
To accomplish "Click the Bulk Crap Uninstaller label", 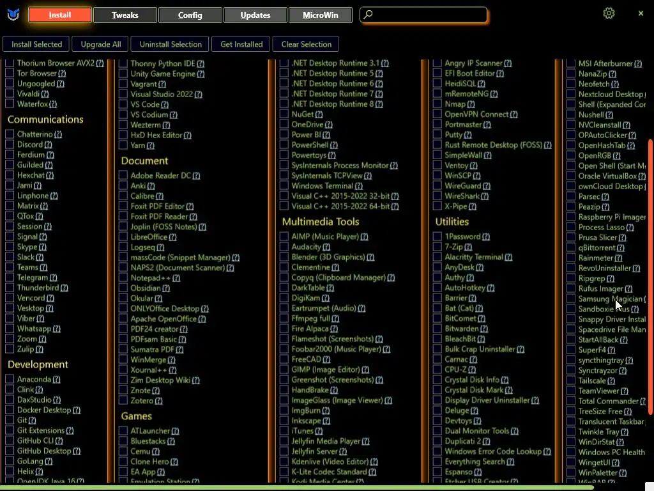I will tap(480, 349).
